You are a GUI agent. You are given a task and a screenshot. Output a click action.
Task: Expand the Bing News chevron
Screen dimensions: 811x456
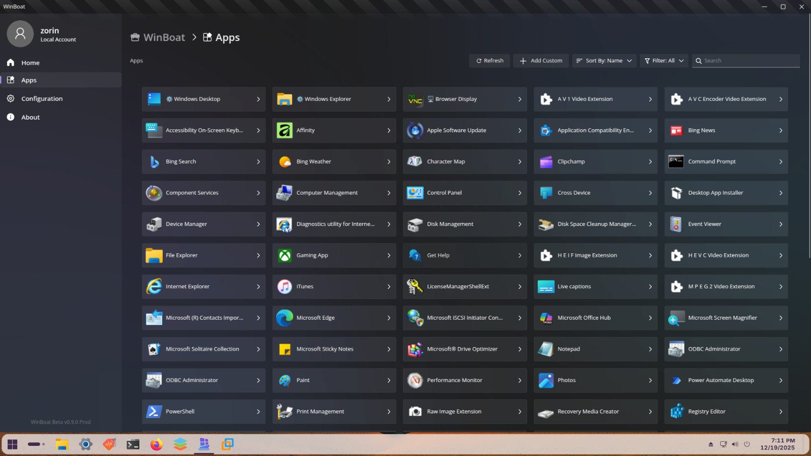pyautogui.click(x=781, y=131)
